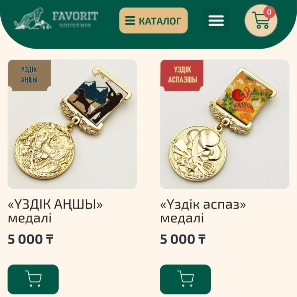The height and width of the screenshot is (297, 297).
Task: View the hunter medal product image
Action: click(x=72, y=124)
